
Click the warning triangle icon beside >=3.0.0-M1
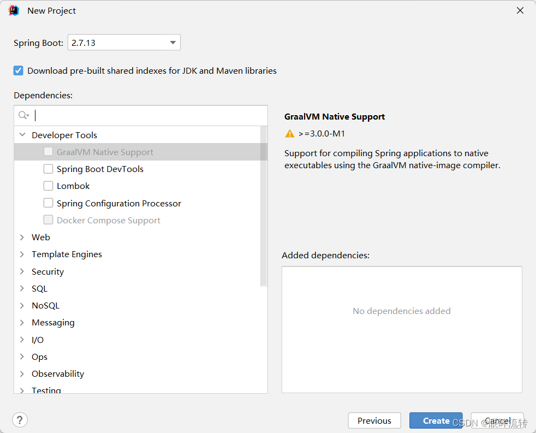(289, 134)
